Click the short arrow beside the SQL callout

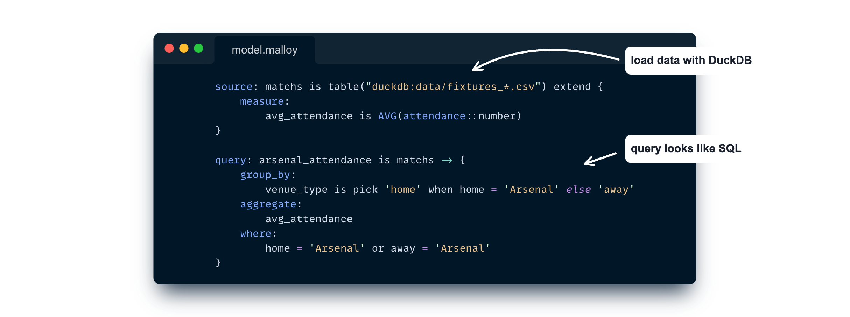click(600, 159)
